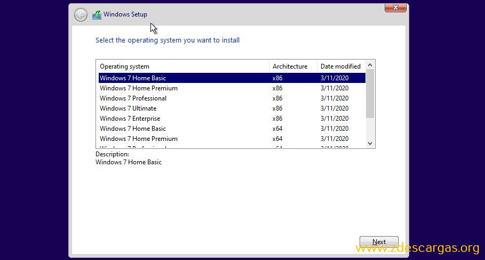
Task: Select Windows 7 Enterprise x86 entry
Action: pyautogui.click(x=232, y=119)
